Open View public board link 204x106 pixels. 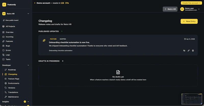(11, 20)
